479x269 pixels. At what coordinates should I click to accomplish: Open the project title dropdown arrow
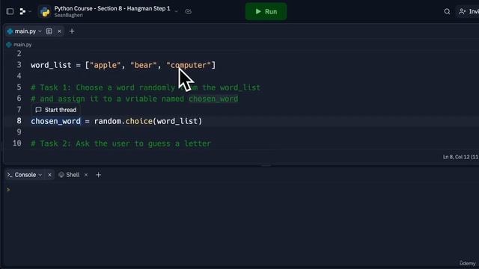177,12
